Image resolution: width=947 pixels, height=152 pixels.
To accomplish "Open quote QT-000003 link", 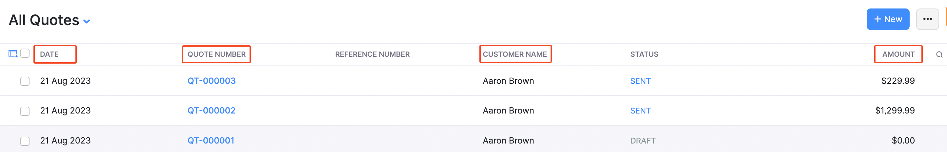I will point(212,81).
